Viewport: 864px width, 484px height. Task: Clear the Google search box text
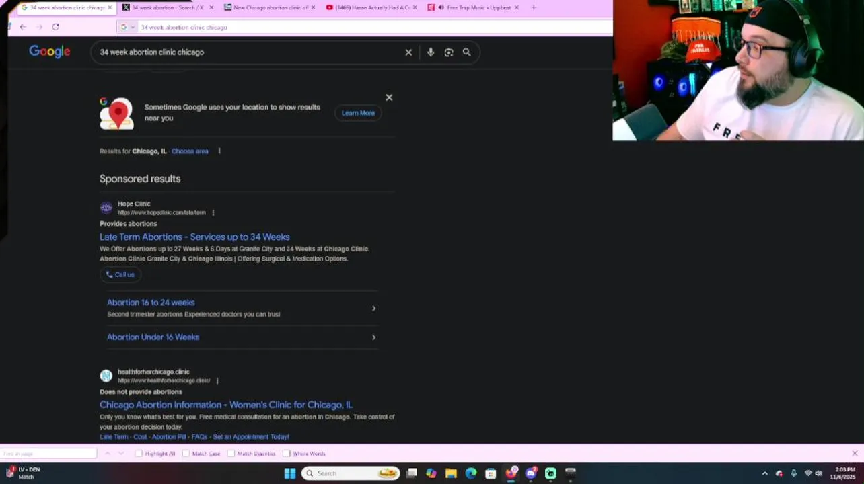tap(408, 52)
